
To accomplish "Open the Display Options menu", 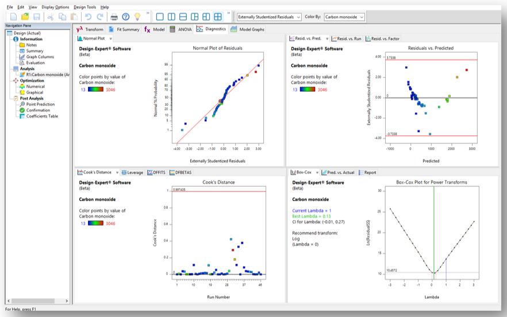I will click(x=55, y=7).
